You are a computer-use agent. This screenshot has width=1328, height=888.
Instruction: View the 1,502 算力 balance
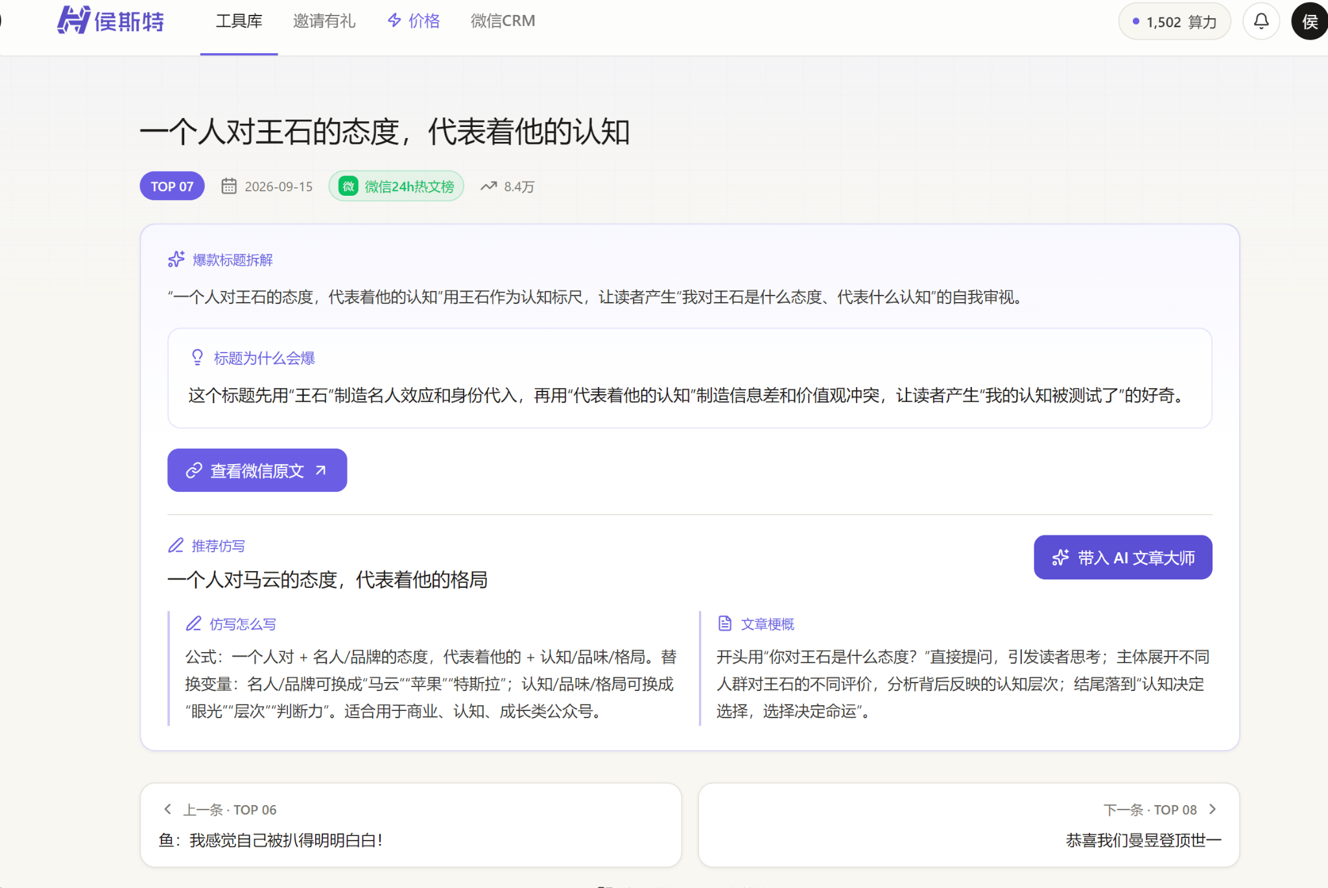point(1174,22)
